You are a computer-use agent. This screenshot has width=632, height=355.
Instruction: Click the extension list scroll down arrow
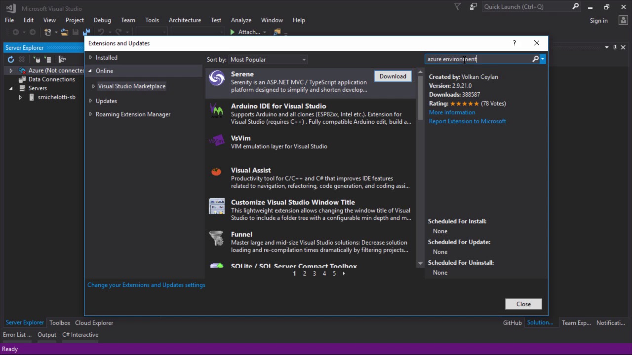(420, 263)
